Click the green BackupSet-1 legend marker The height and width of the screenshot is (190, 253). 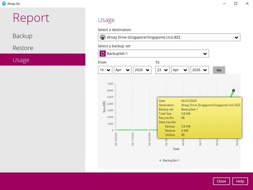pyautogui.click(x=160, y=160)
